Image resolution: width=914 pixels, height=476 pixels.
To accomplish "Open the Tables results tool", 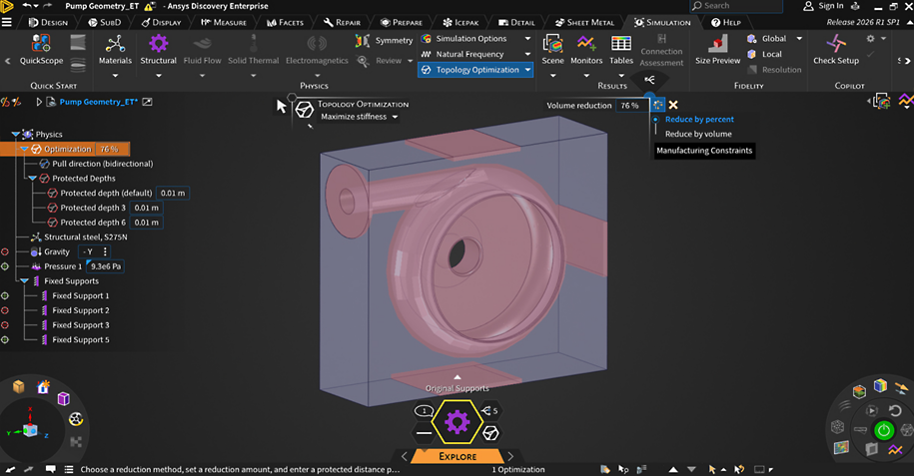I will pyautogui.click(x=620, y=50).
